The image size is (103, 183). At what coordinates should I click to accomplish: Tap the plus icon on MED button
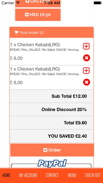[x=27, y=15]
